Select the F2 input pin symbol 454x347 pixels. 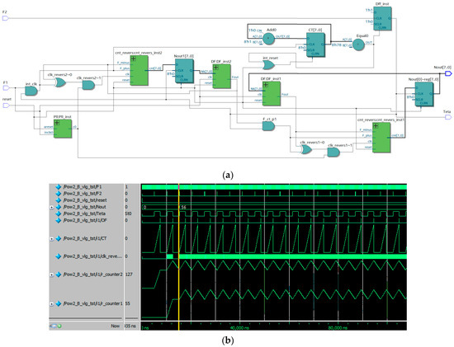click(x=6, y=18)
